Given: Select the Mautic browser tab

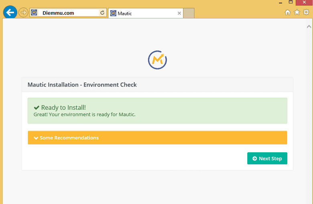Looking at the screenshot, I should 146,13.
